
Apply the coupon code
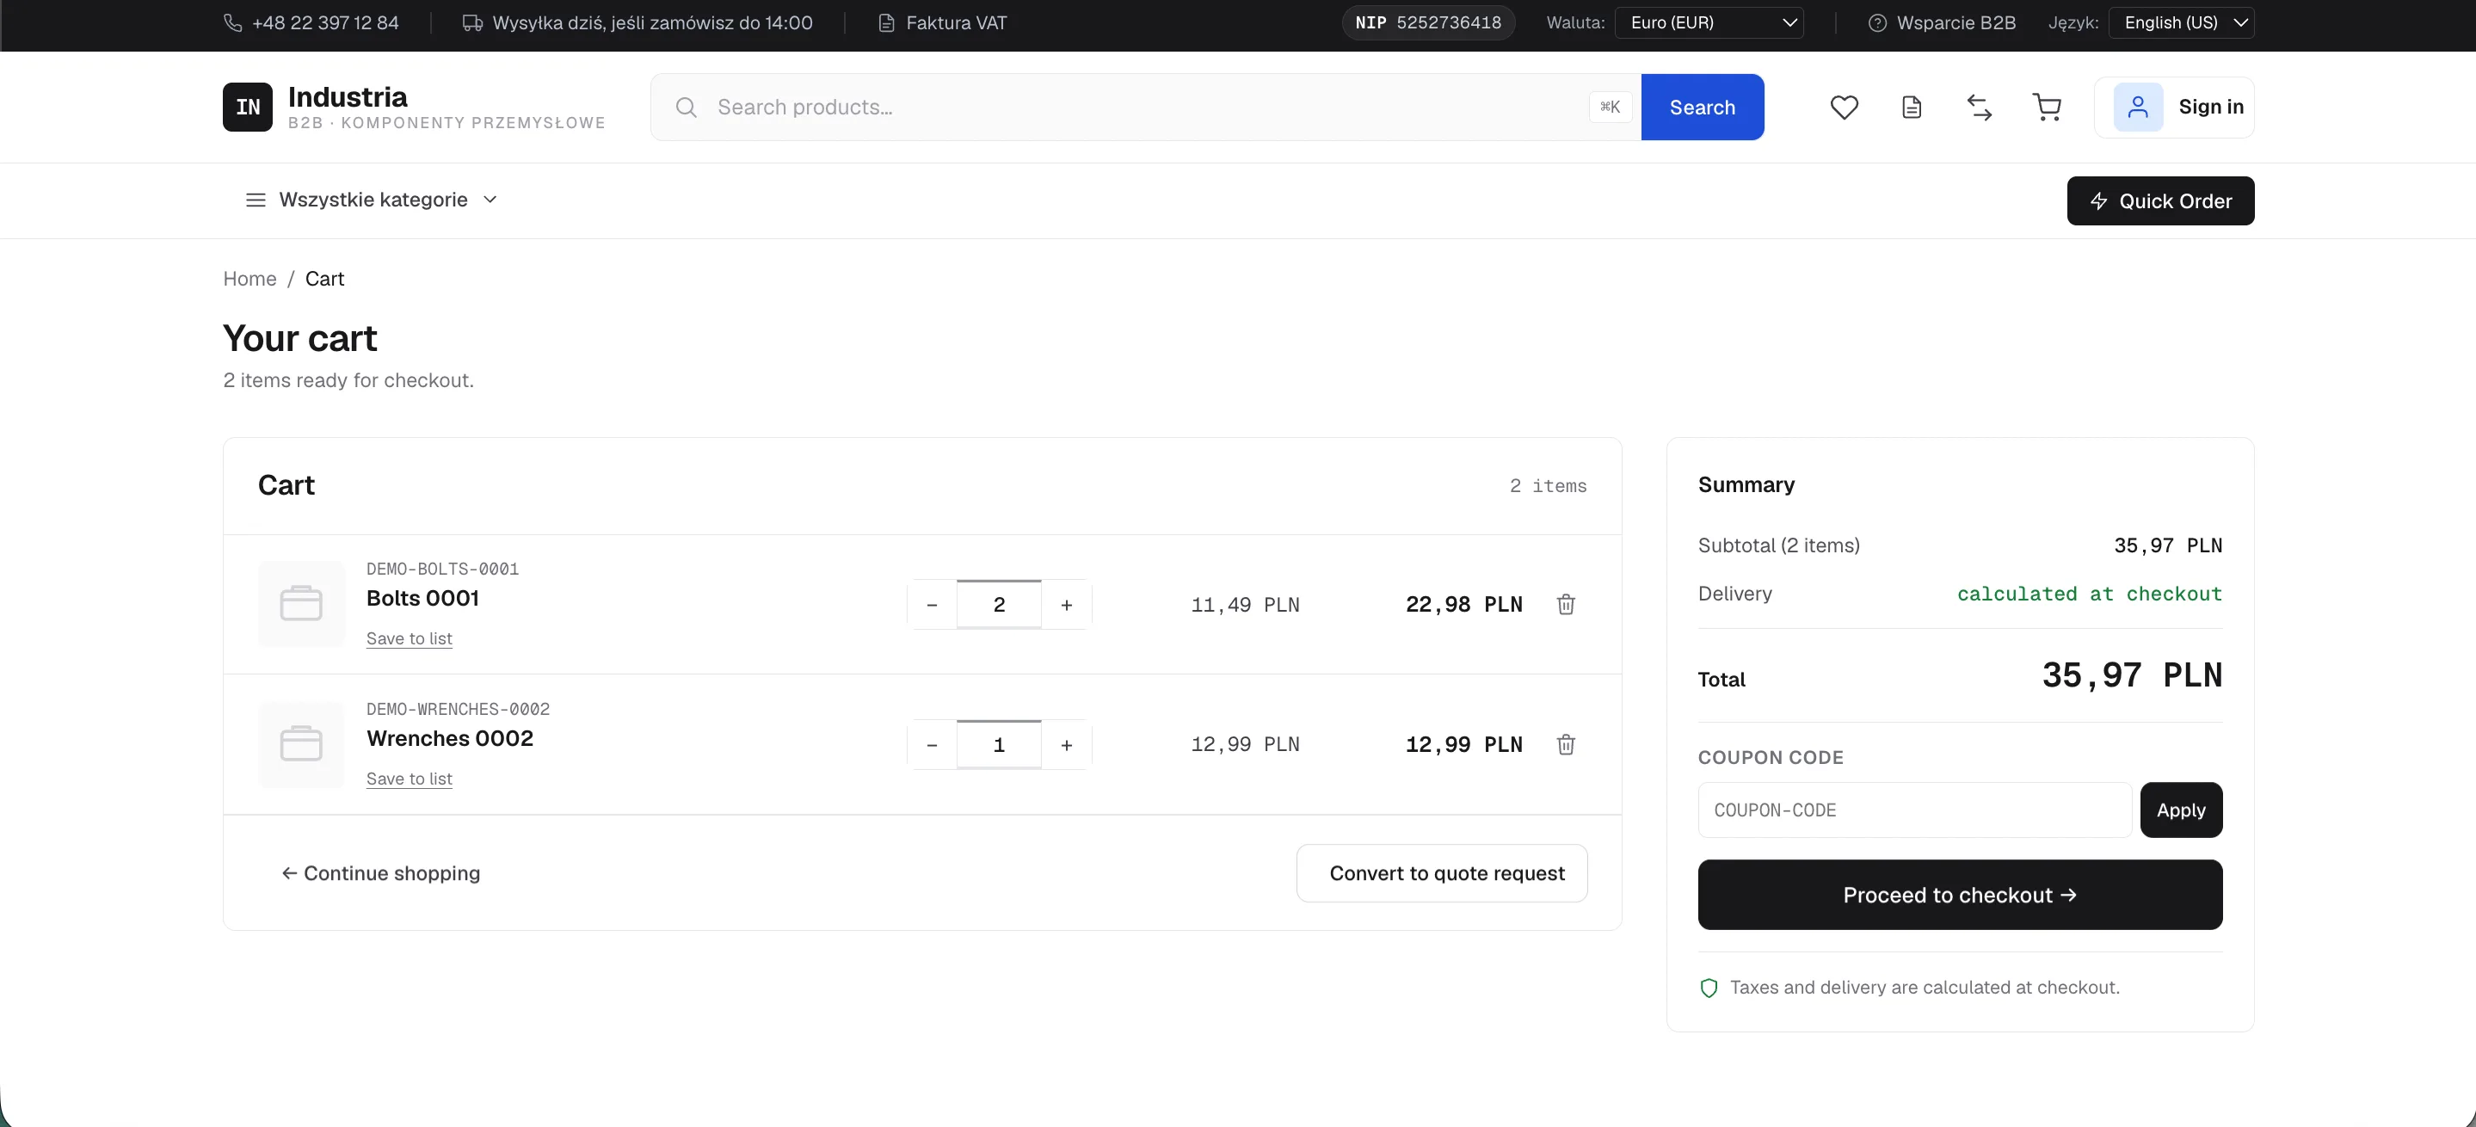[2180, 810]
